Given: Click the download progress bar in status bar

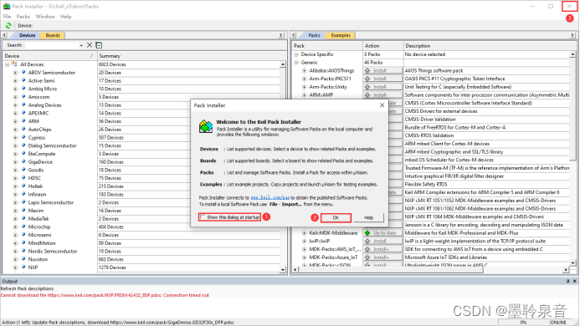Looking at the screenshot, I should [x=523, y=323].
